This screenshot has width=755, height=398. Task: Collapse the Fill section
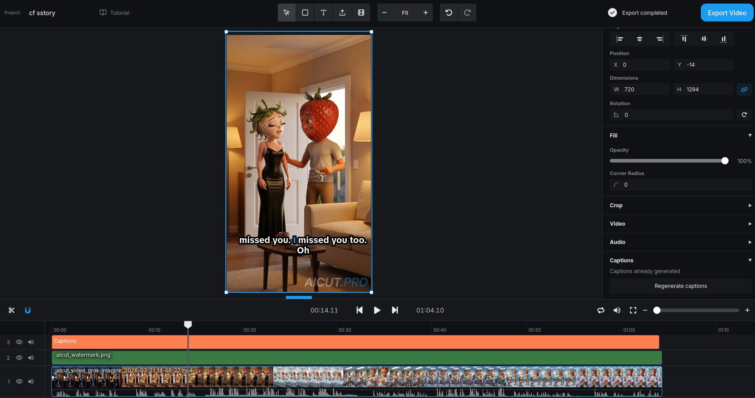click(750, 136)
